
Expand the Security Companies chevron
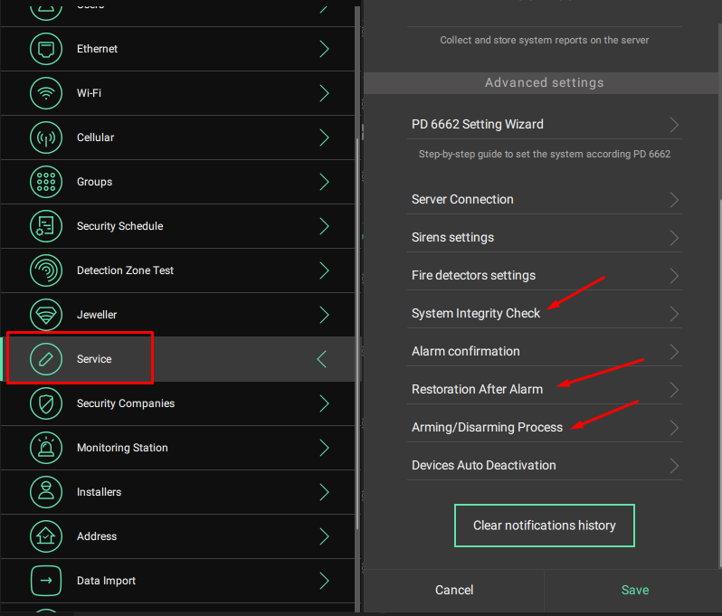pos(324,403)
